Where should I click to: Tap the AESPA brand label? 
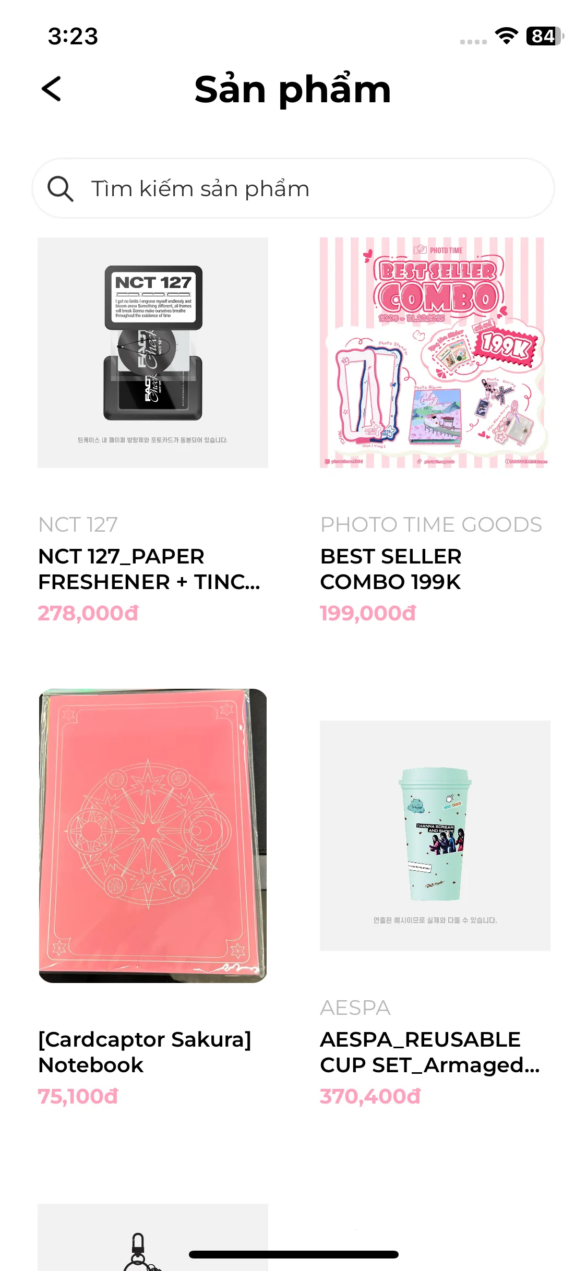[355, 1008]
